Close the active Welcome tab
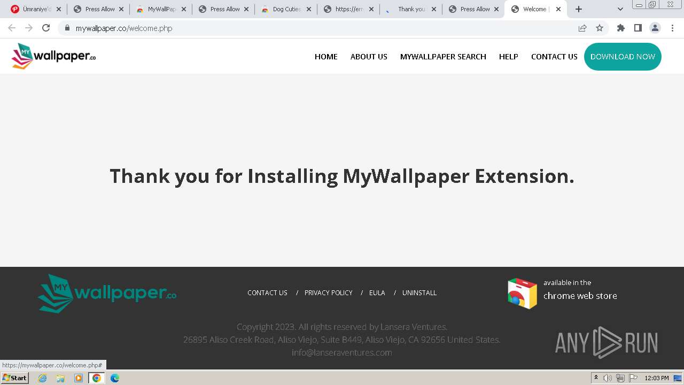 point(558,9)
